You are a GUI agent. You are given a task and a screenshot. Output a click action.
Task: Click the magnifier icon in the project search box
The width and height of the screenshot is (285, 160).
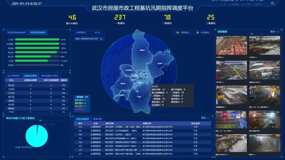101,39
